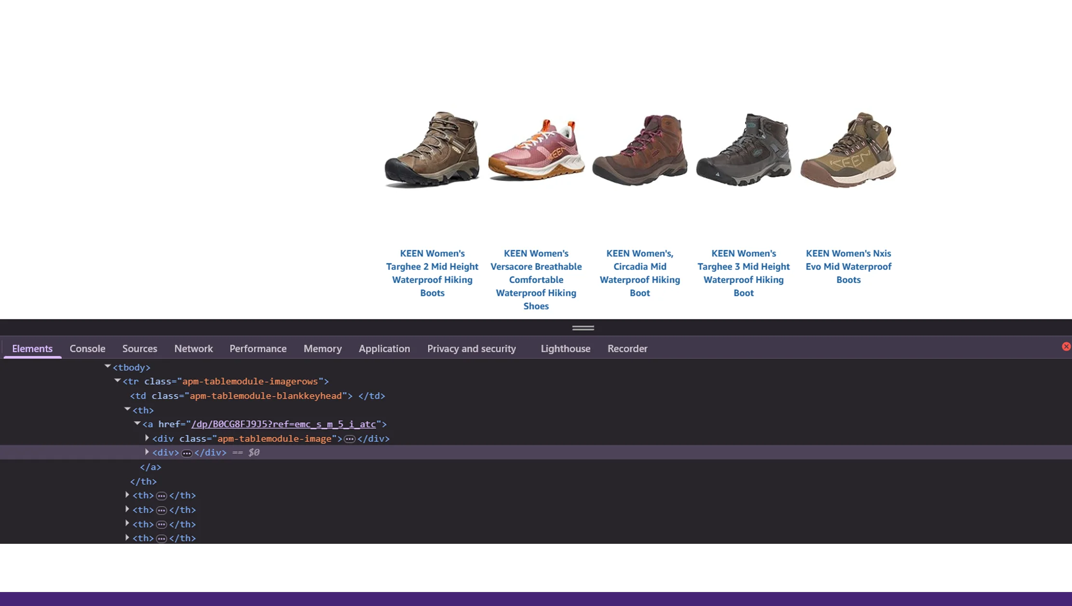
Task: Open KEEN Women's Targhee 2 product link
Action: 432,273
